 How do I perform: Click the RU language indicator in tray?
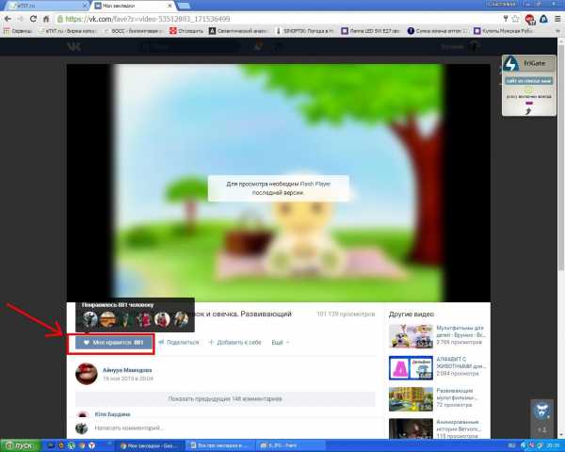click(511, 445)
